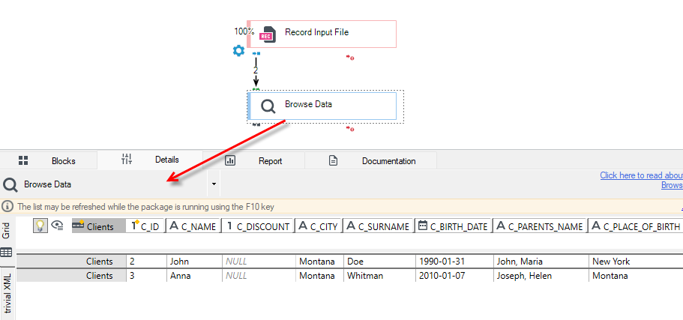Toggle the light bulb highlight button

pos(40,226)
